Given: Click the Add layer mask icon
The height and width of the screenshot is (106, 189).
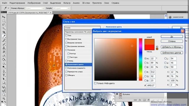Looking at the screenshot, I should pos(144,100).
